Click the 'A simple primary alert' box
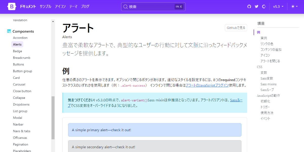This screenshot has width=304, height=152. pos(155,130)
